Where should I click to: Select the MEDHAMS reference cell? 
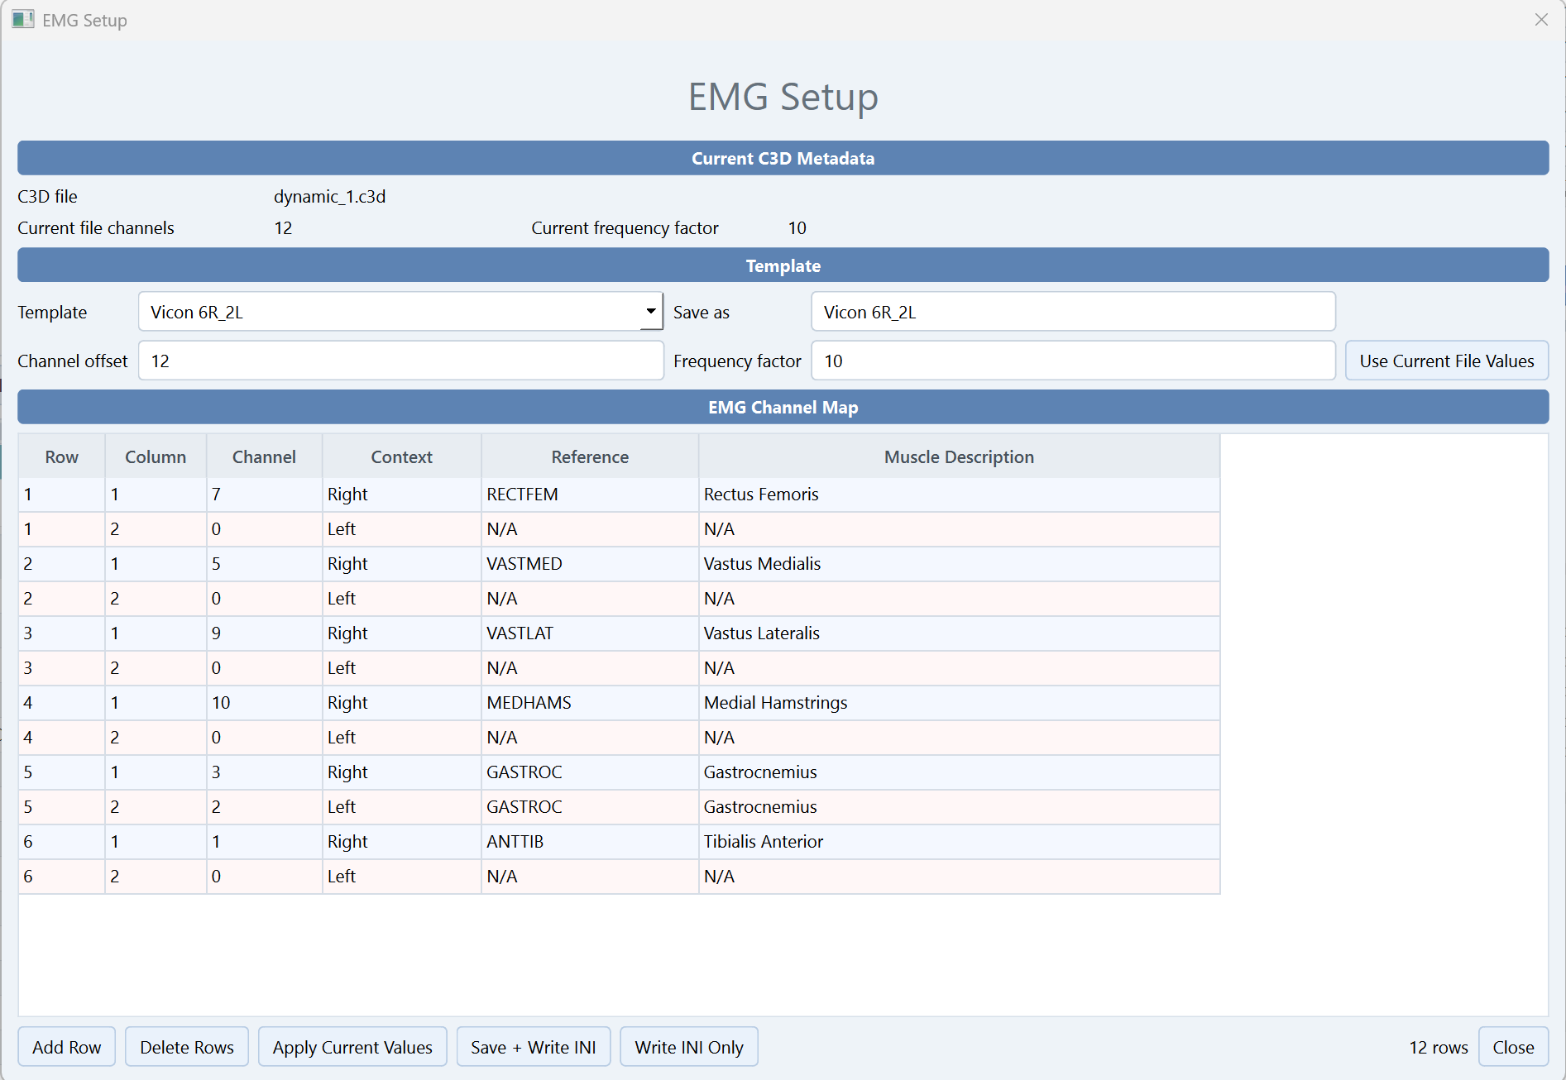(x=590, y=703)
